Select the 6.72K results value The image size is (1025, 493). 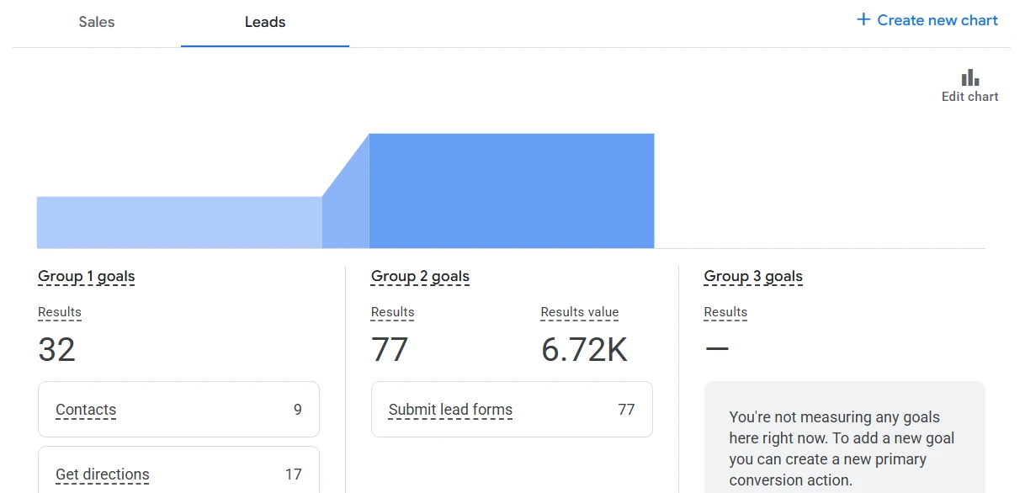[x=584, y=349]
